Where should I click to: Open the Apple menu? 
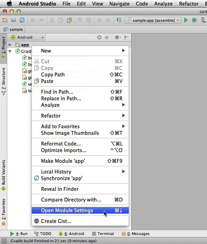coord(10,3)
